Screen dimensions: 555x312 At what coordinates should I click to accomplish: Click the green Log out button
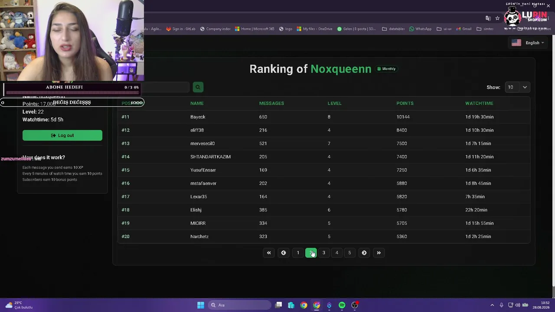coord(62,135)
